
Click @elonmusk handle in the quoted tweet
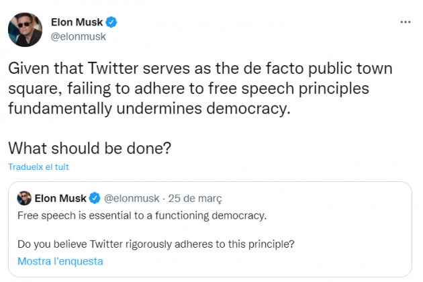tap(132, 199)
